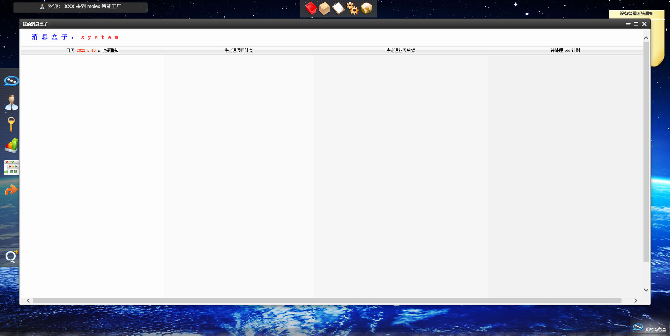Open the bar chart statistics icon
The height and width of the screenshot is (336, 670).
coord(12,146)
